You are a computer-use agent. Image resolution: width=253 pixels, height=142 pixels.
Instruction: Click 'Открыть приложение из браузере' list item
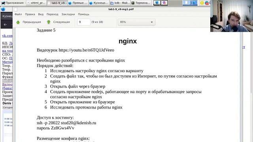coord(83,102)
